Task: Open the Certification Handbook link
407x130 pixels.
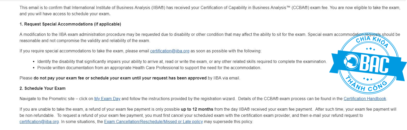Action: 365,99
